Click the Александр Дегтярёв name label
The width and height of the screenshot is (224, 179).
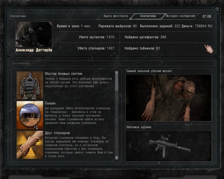34,50
